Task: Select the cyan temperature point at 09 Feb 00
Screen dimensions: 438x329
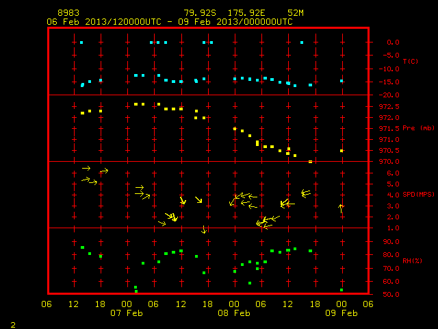Action: click(342, 81)
